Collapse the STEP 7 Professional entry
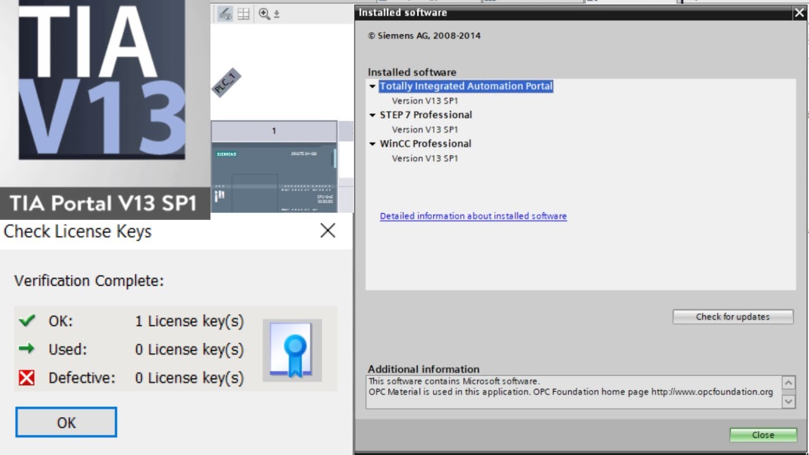809x455 pixels. point(373,115)
